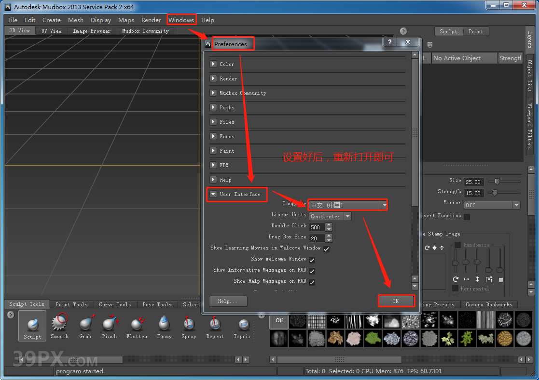Screen dimensions: 539x380
Task: Select the Smooth tool
Action: click(59, 326)
